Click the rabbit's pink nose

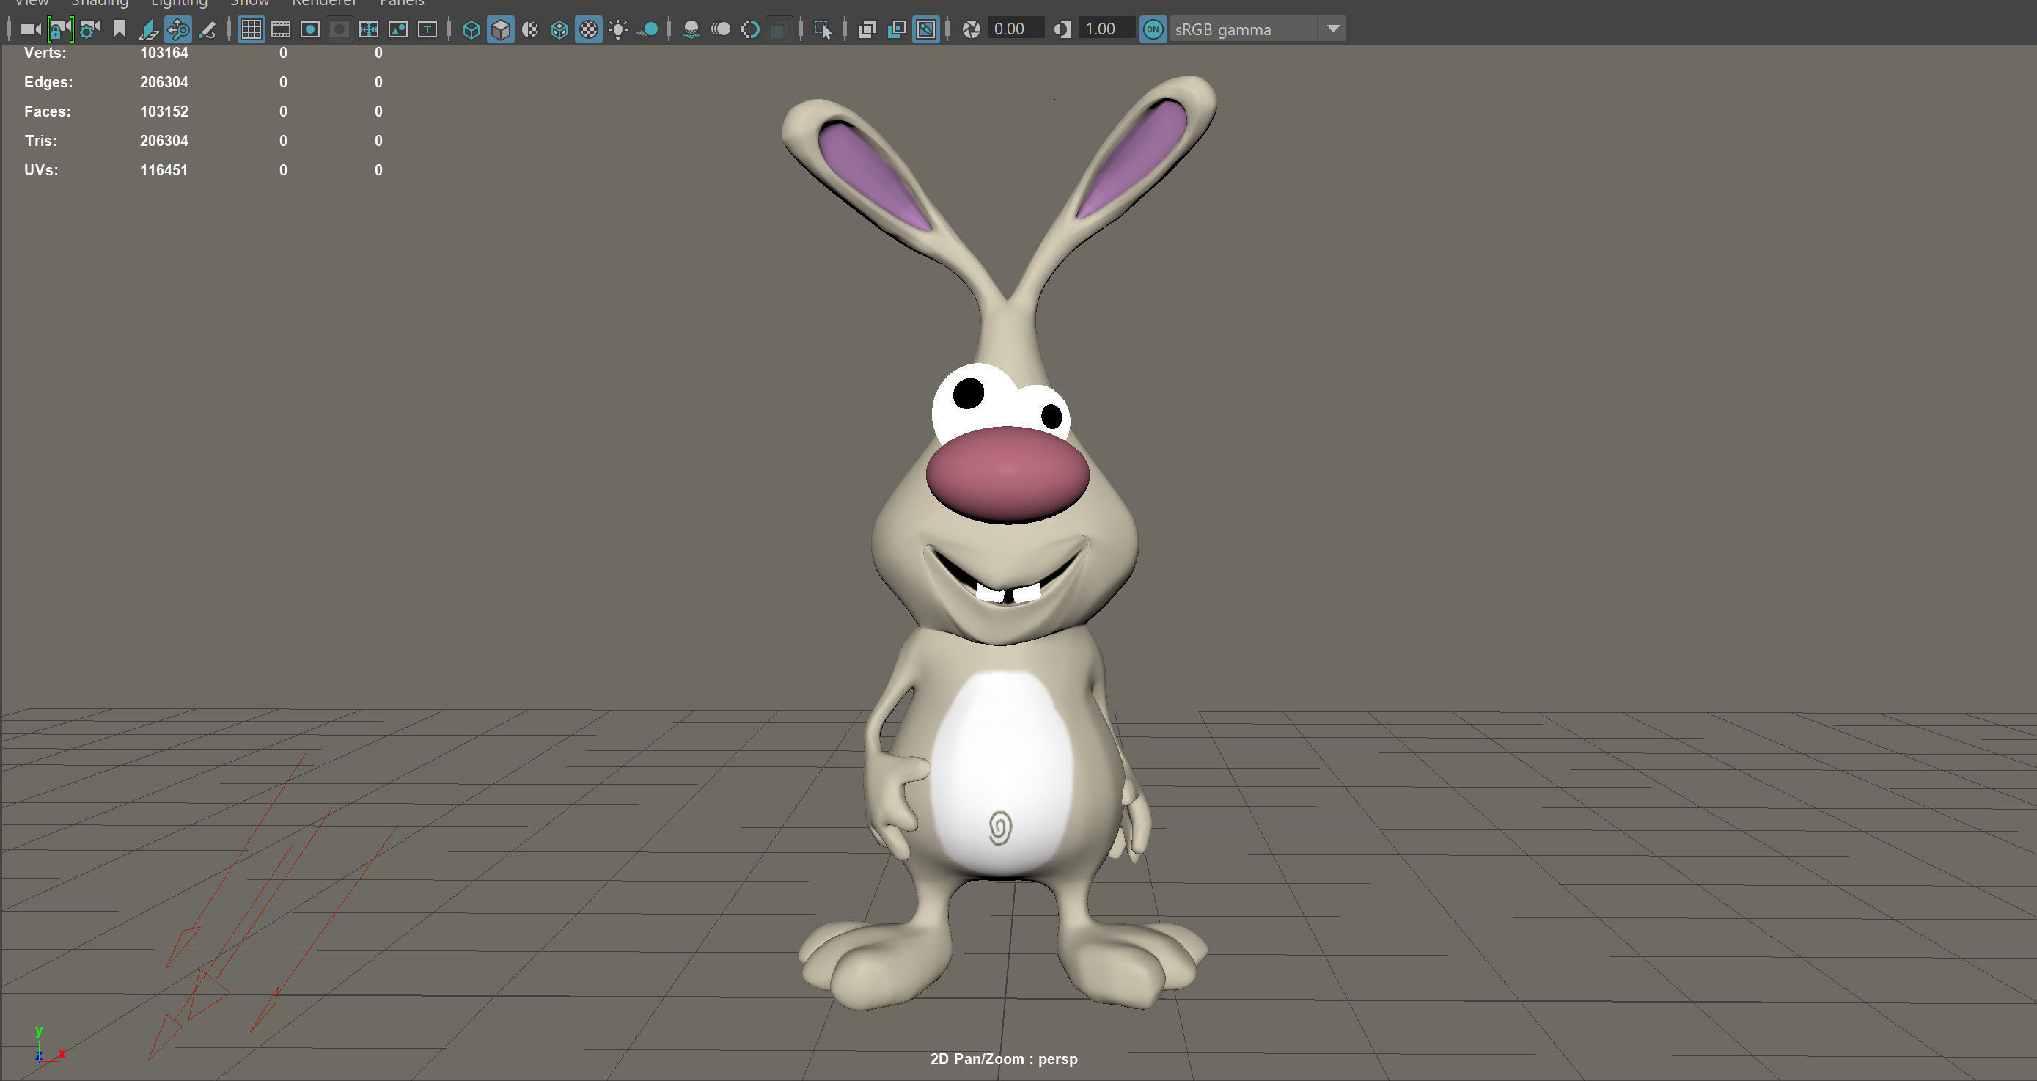tap(1008, 474)
